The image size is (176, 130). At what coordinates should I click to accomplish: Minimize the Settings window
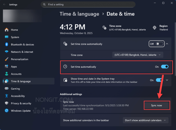pyautogui.click(x=155, y=3)
